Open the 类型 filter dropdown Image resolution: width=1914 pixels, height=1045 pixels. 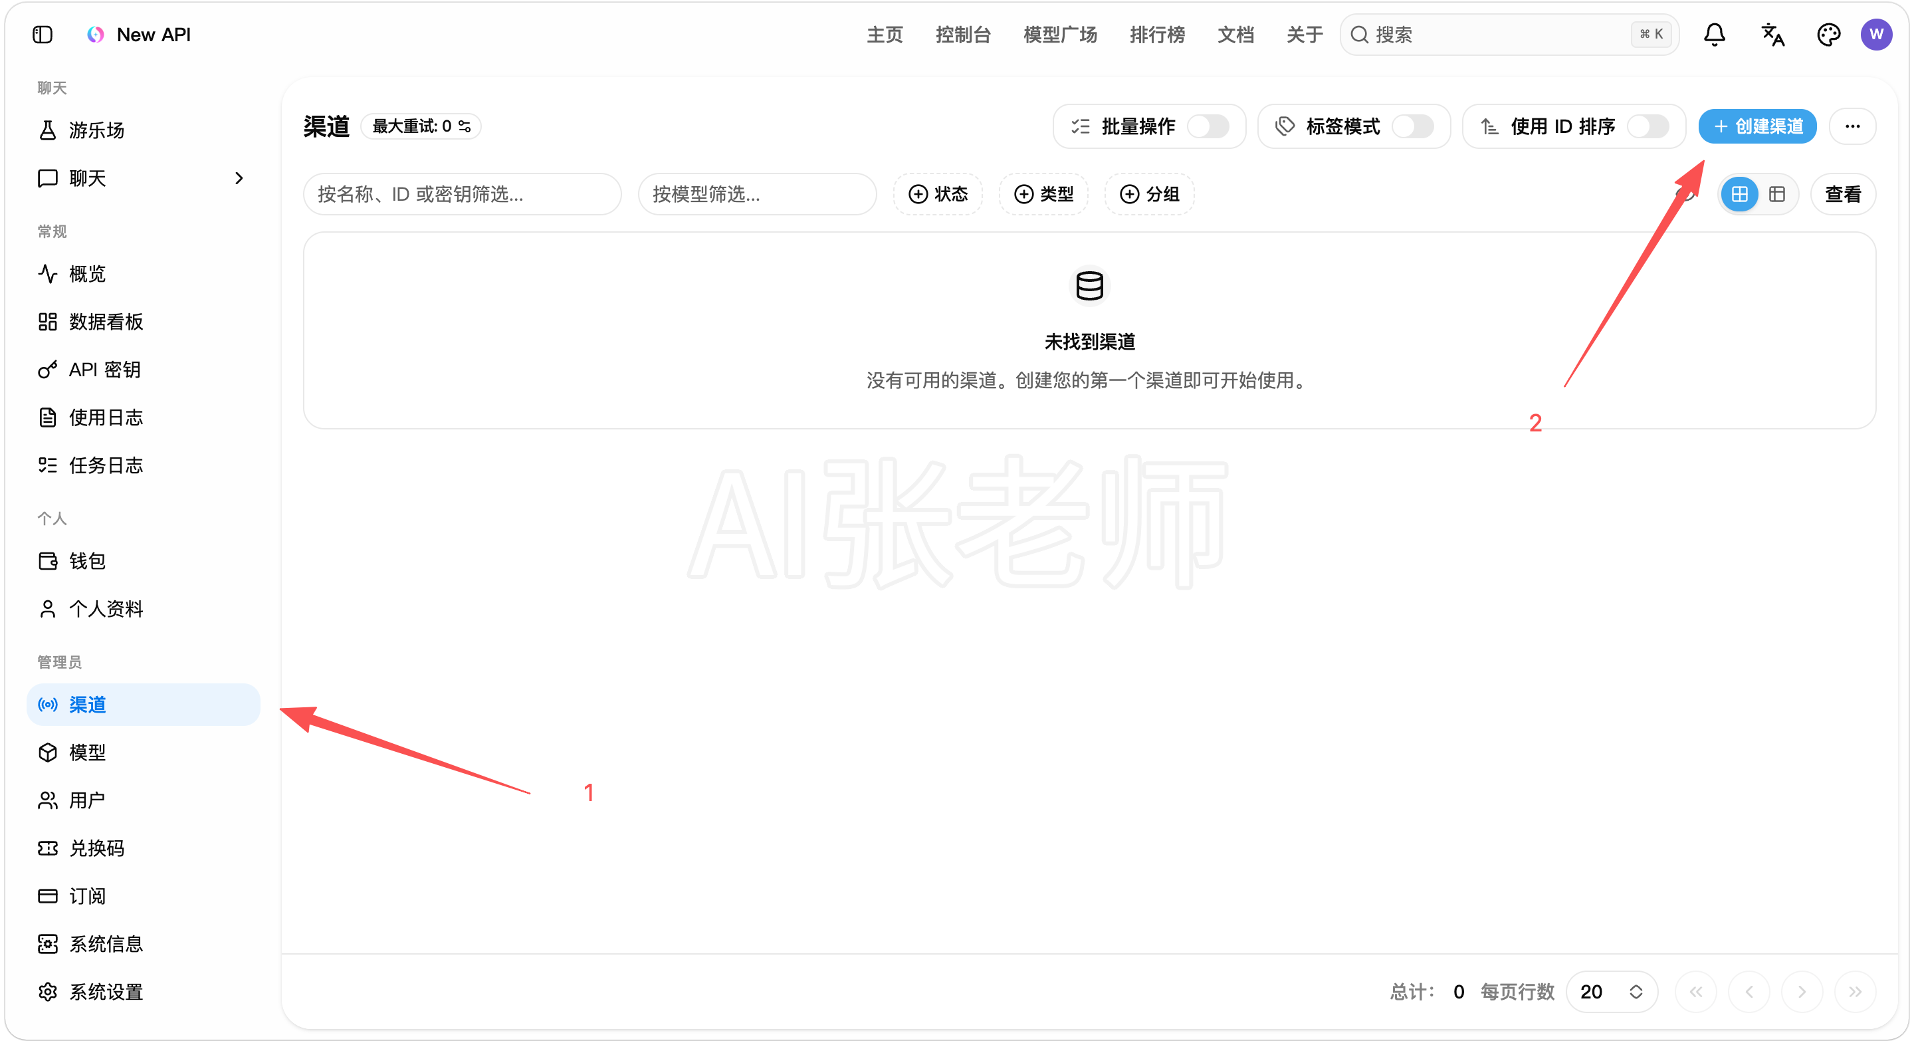1043,195
